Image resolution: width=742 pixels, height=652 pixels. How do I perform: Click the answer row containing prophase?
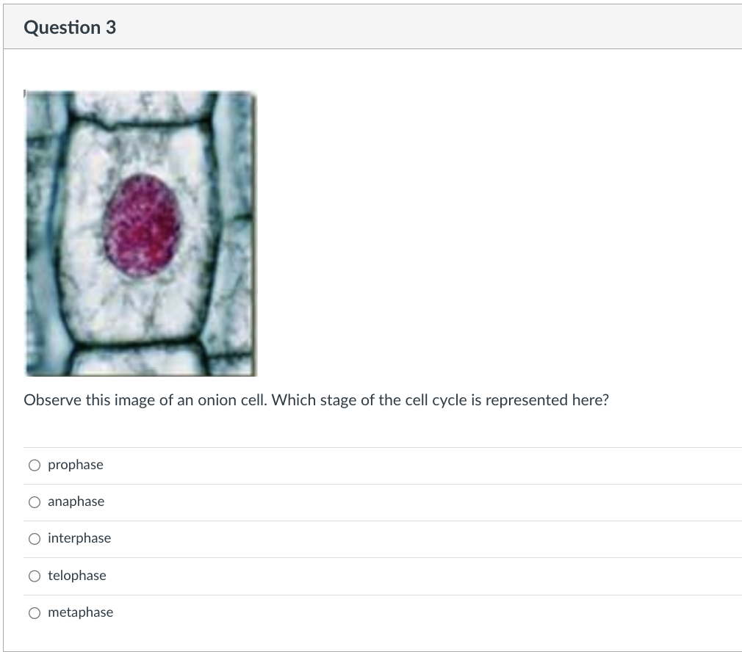pyautogui.click(x=367, y=465)
